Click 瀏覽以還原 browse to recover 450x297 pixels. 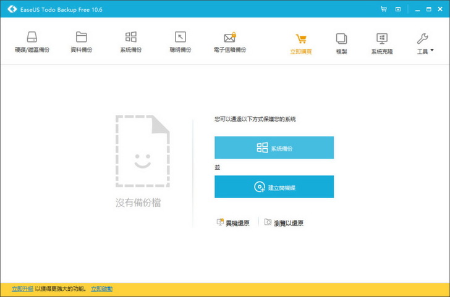284,223
